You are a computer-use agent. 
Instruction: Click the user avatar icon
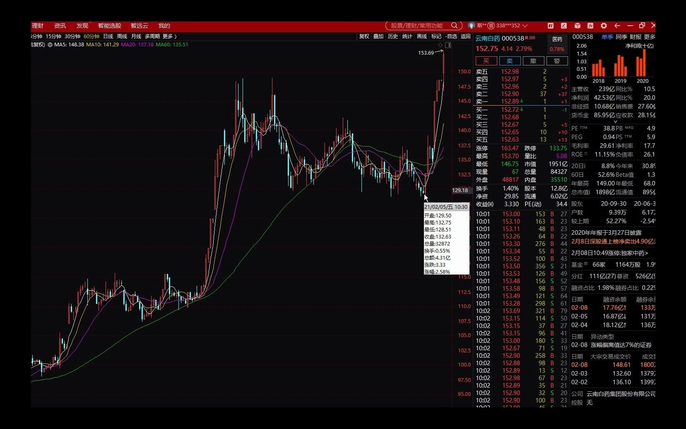click(x=471, y=26)
